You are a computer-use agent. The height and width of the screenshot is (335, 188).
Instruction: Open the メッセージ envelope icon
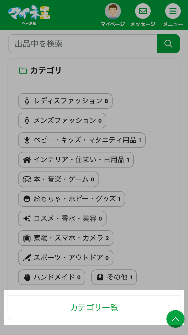click(143, 11)
